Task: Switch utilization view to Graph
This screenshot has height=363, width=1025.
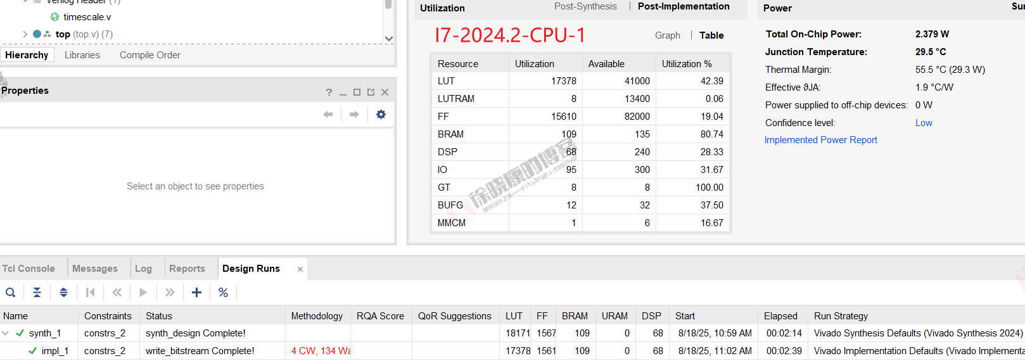Action: (668, 35)
